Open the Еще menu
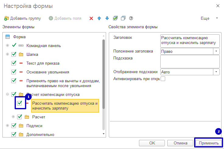The image size is (224, 149). 209,18
